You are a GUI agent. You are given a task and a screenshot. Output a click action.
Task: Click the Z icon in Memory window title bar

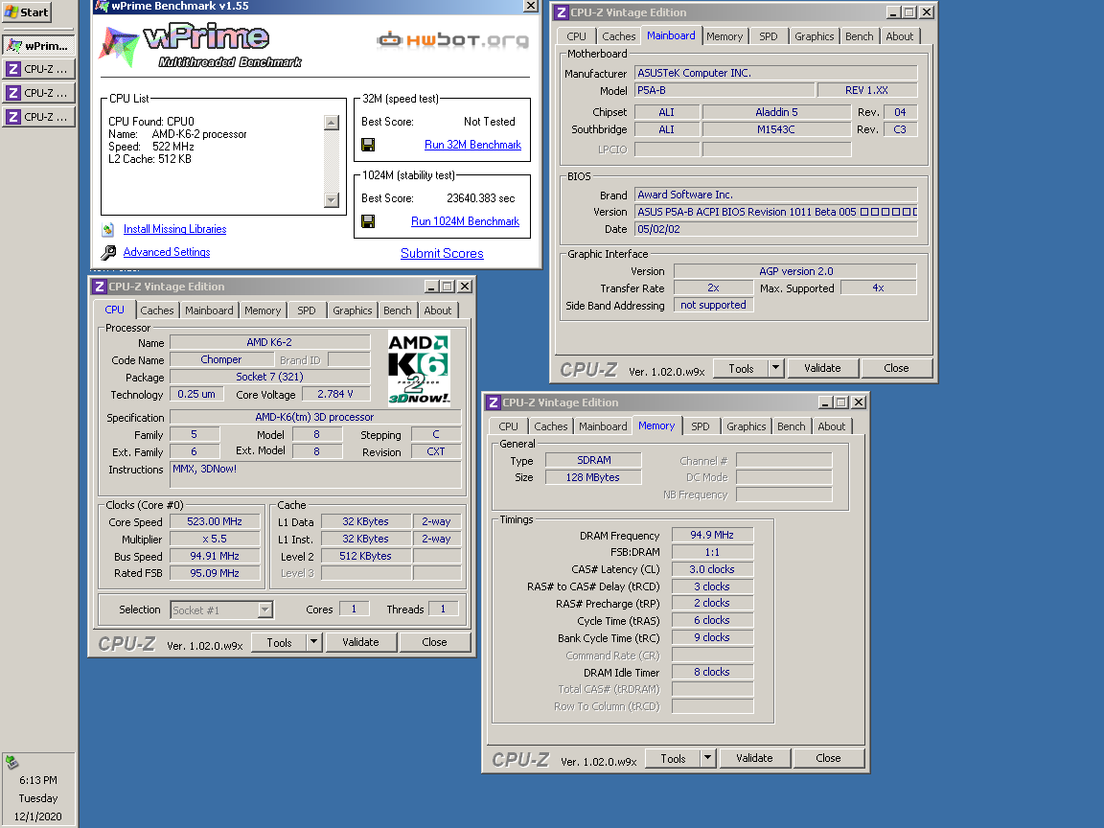click(x=494, y=402)
